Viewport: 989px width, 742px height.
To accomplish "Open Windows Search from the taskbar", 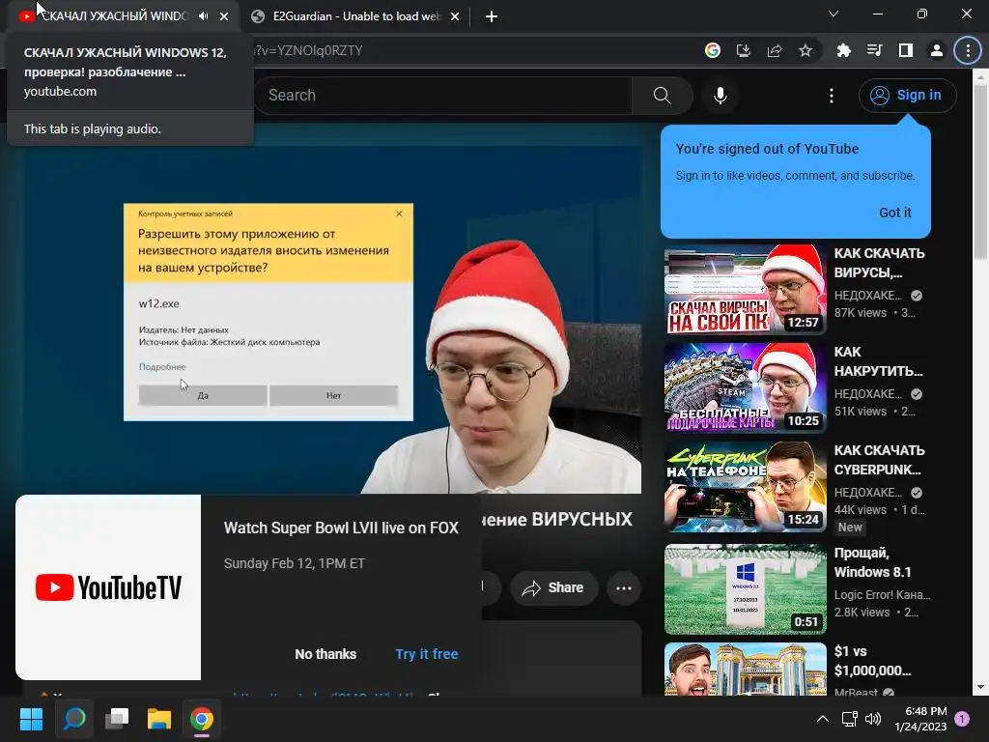I will 74,719.
